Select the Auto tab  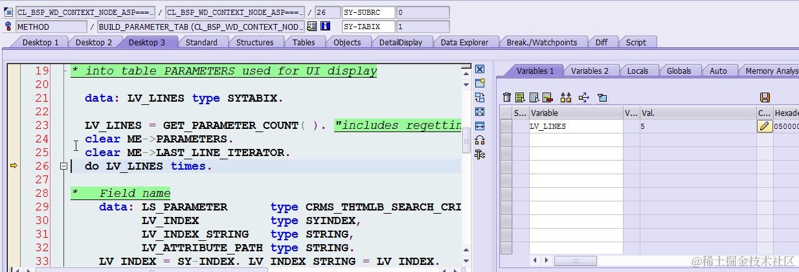click(x=718, y=71)
